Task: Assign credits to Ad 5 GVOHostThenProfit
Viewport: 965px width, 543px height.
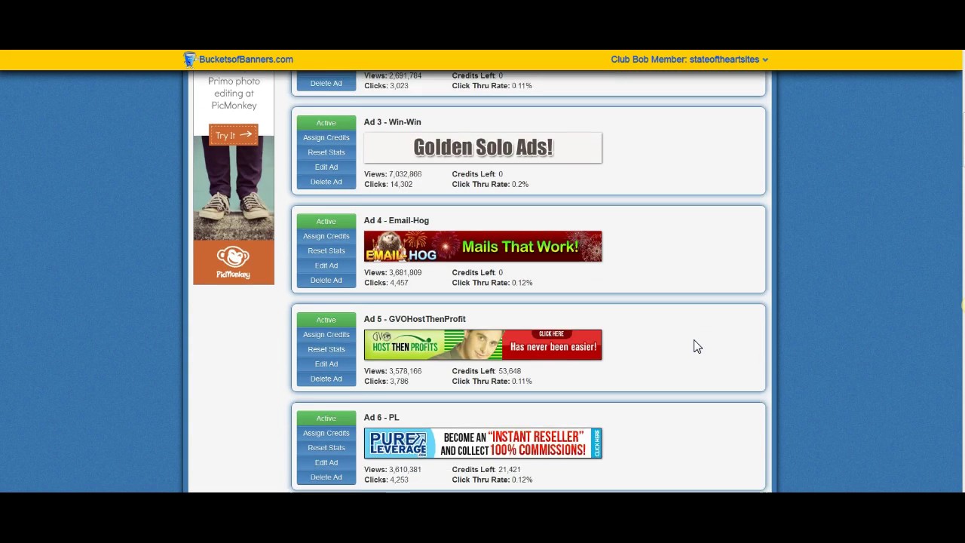Action: tap(326, 334)
